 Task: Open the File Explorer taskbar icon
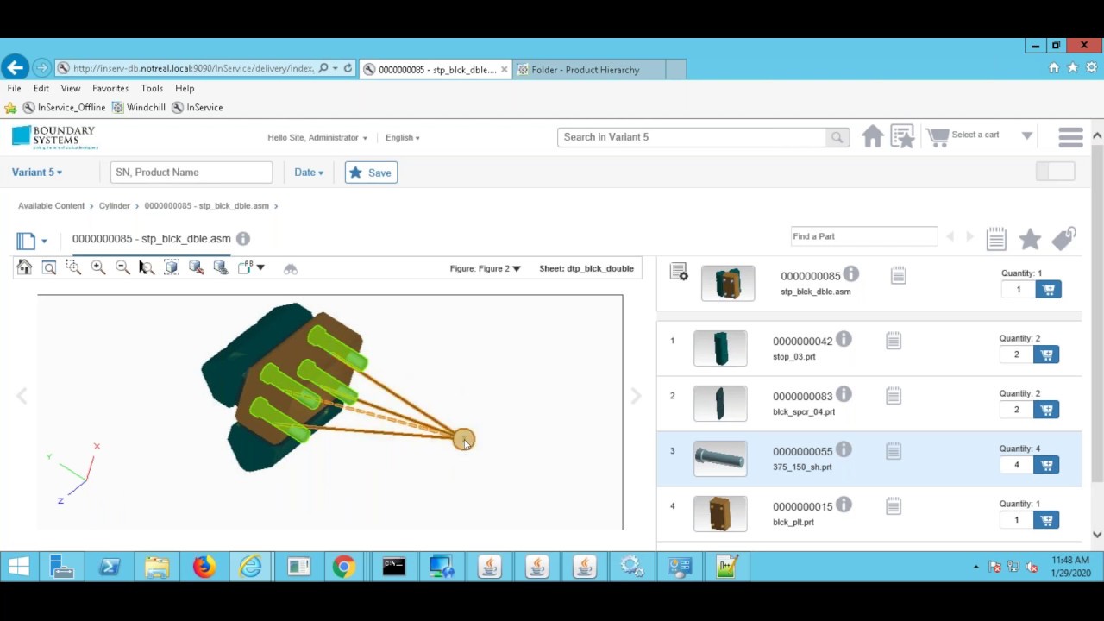tap(157, 567)
